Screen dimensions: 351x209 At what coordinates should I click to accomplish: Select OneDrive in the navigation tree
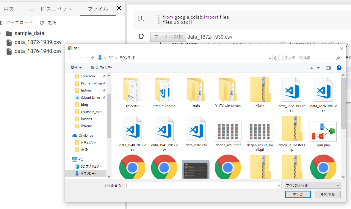tap(86, 136)
